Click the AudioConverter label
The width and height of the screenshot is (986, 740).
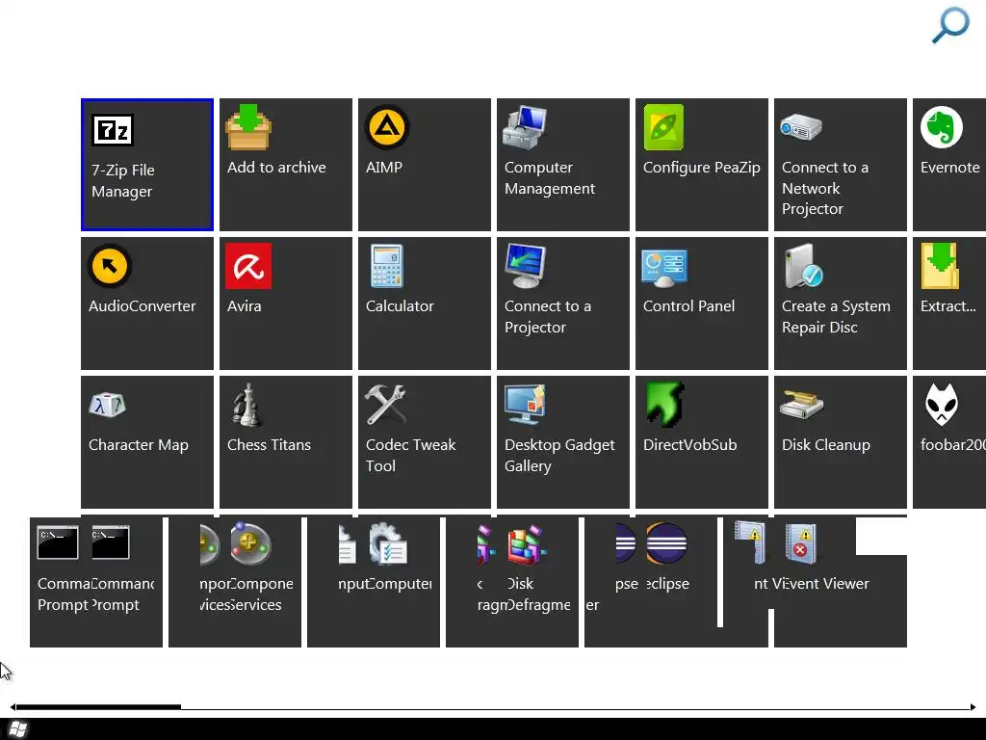(143, 306)
